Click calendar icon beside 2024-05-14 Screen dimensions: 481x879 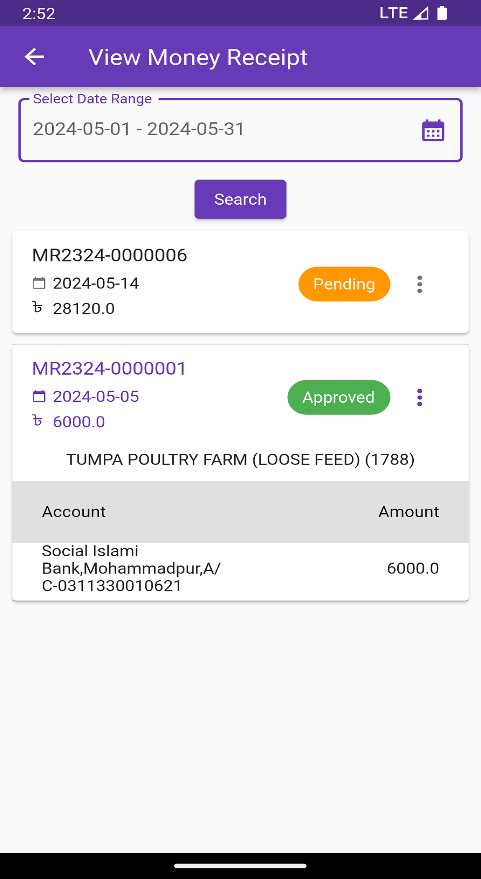pyautogui.click(x=39, y=283)
